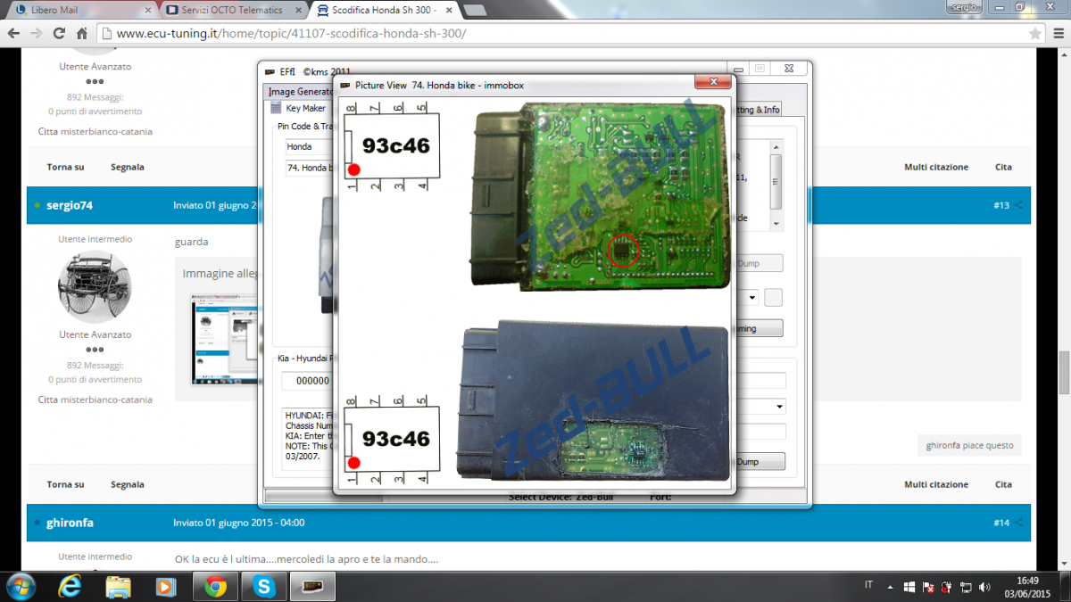Open the Image Generator tab in EFfl
Image resolution: width=1071 pixels, height=602 pixels.
[301, 92]
